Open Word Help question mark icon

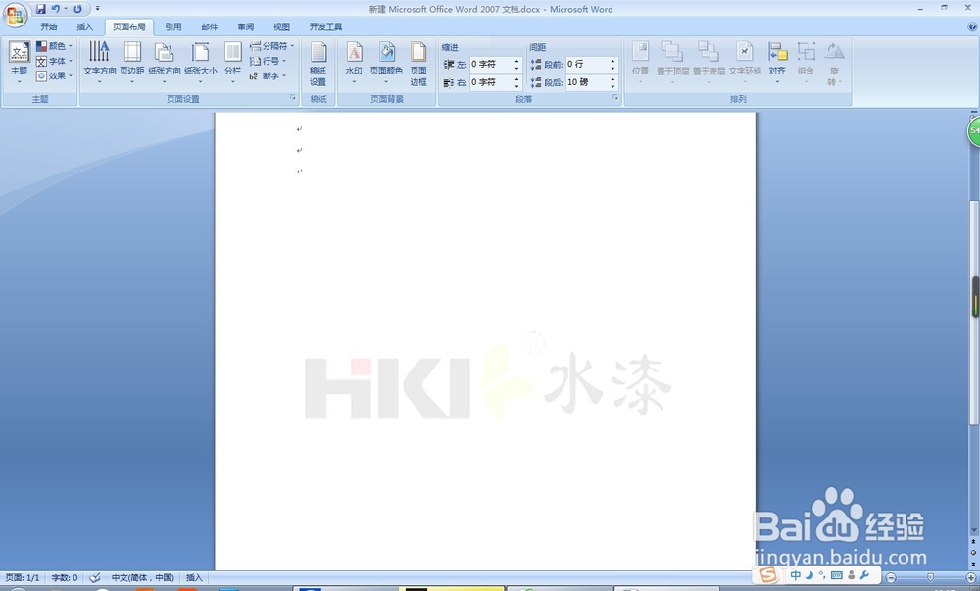point(972,26)
